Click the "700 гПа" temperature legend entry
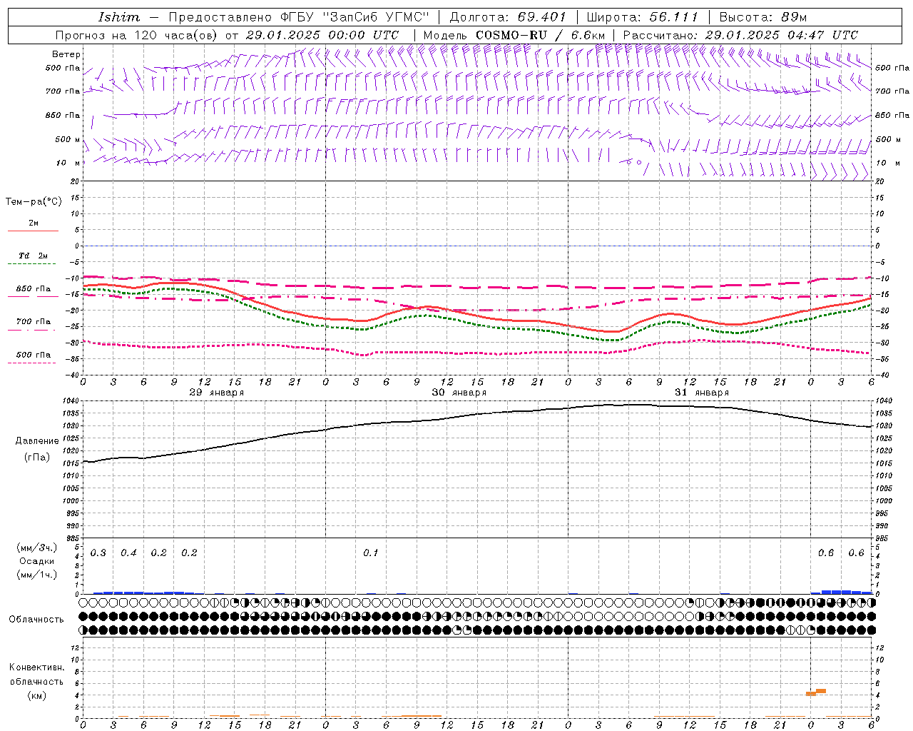 (x=33, y=322)
